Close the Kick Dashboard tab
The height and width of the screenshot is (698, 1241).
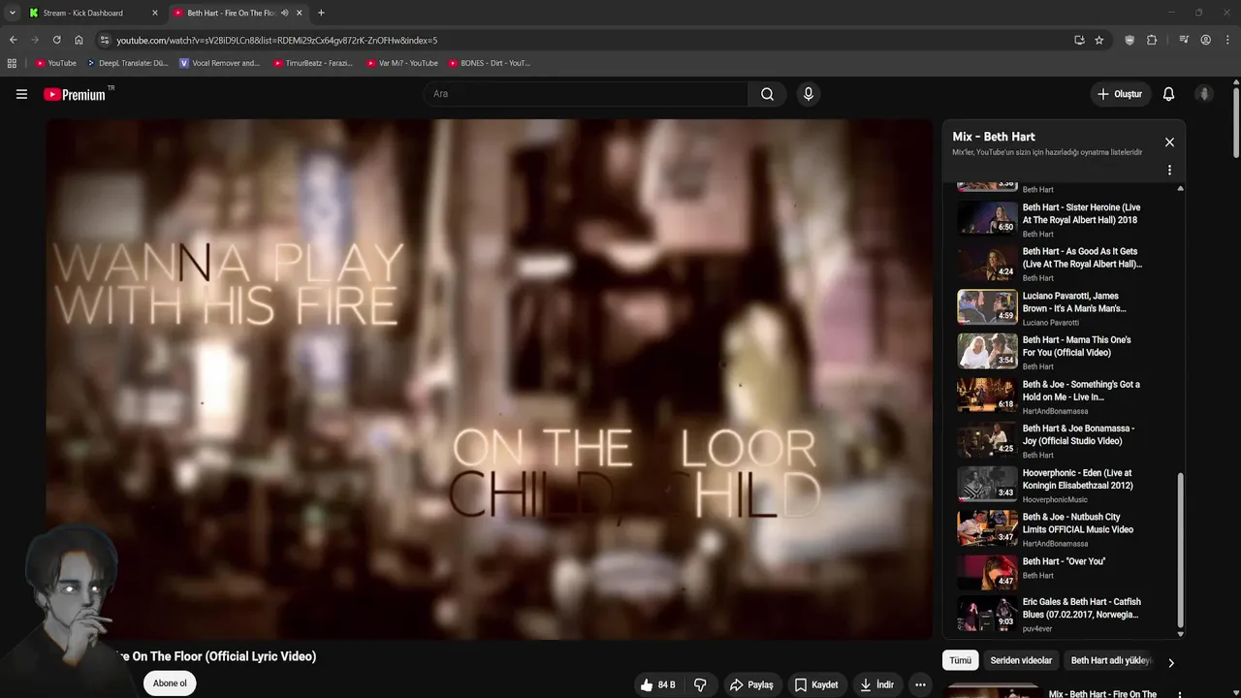point(154,13)
